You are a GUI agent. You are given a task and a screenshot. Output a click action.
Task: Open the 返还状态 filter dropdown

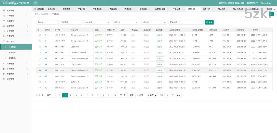125,22
